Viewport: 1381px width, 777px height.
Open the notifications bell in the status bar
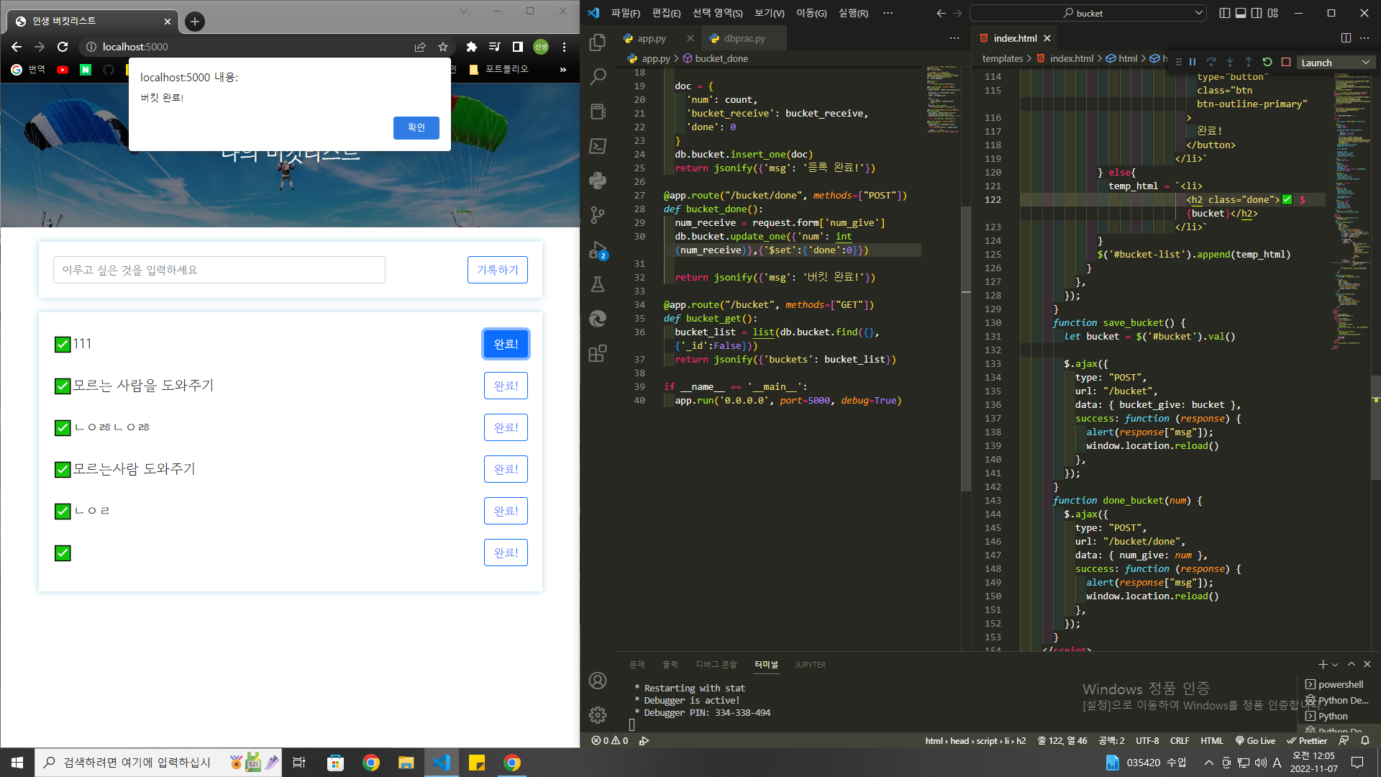[1365, 740]
